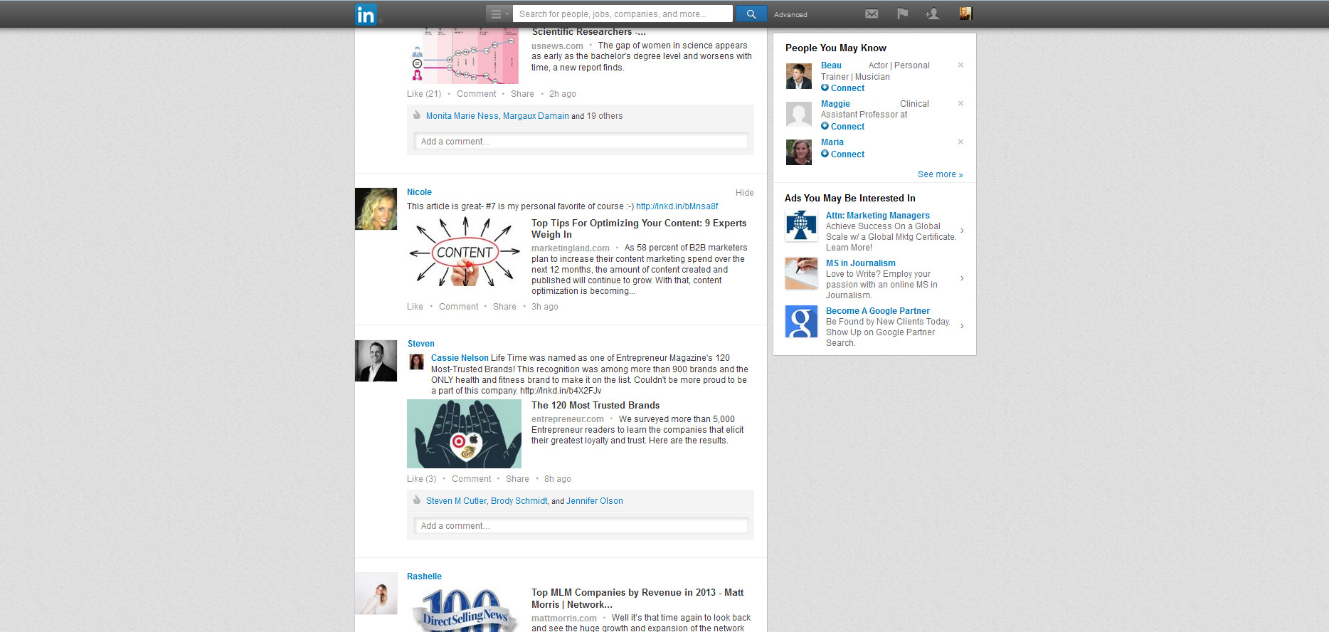Comment on Nicole's post from 3h ago
Screen dimensions: 1329x632
coord(458,307)
